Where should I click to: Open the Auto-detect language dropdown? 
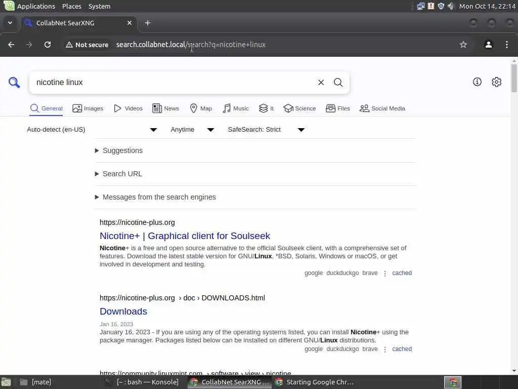pos(92,130)
